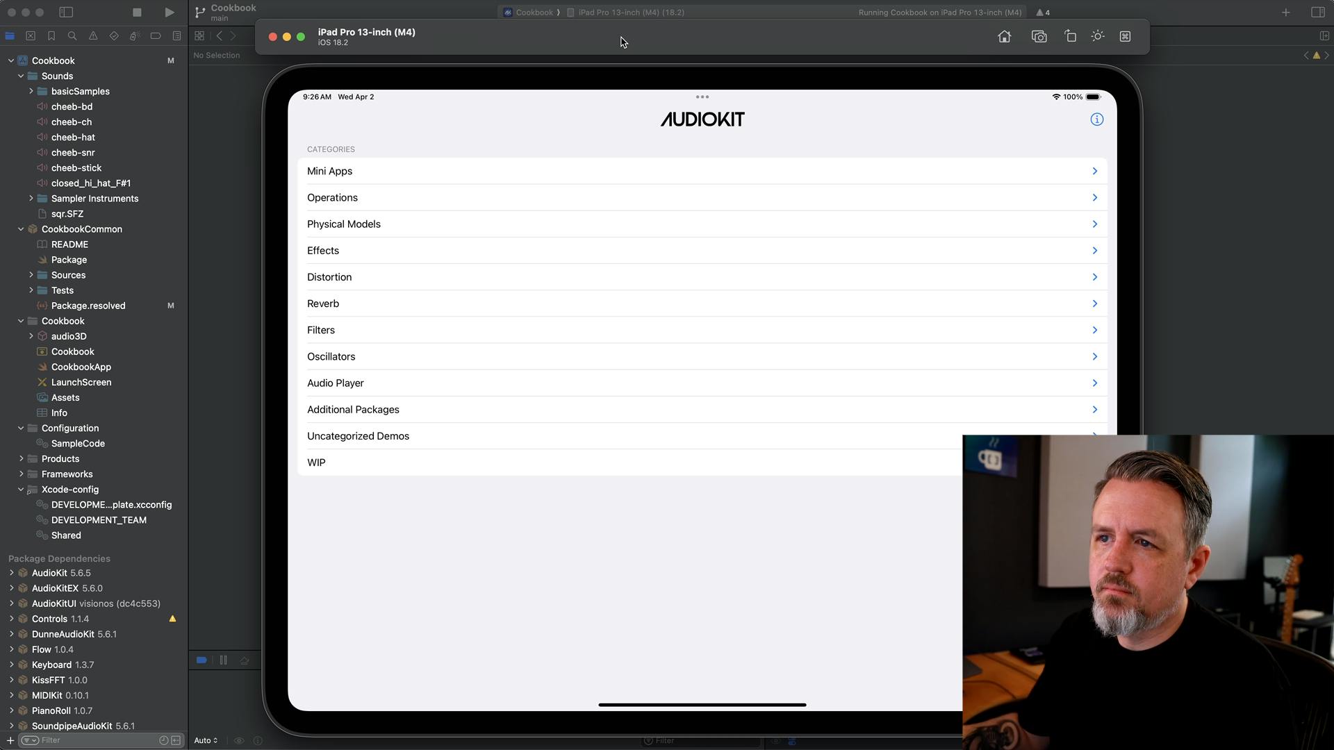This screenshot has width=1334, height=750.
Task: Rotate the simulator device
Action: point(1070,37)
